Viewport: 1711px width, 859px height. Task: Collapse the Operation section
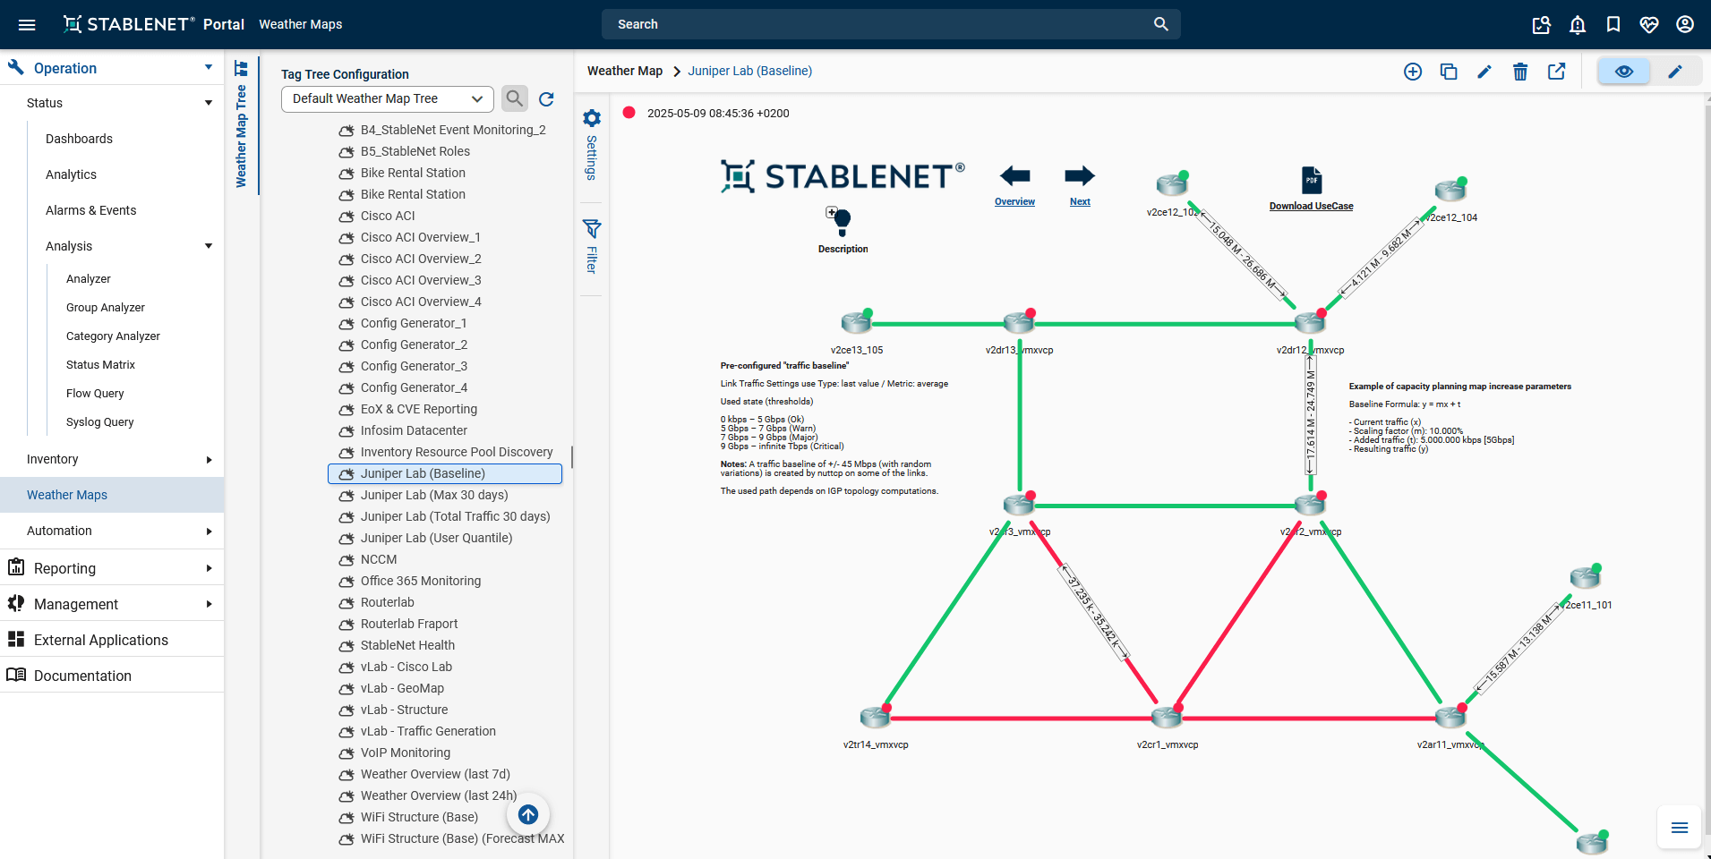pos(209,68)
